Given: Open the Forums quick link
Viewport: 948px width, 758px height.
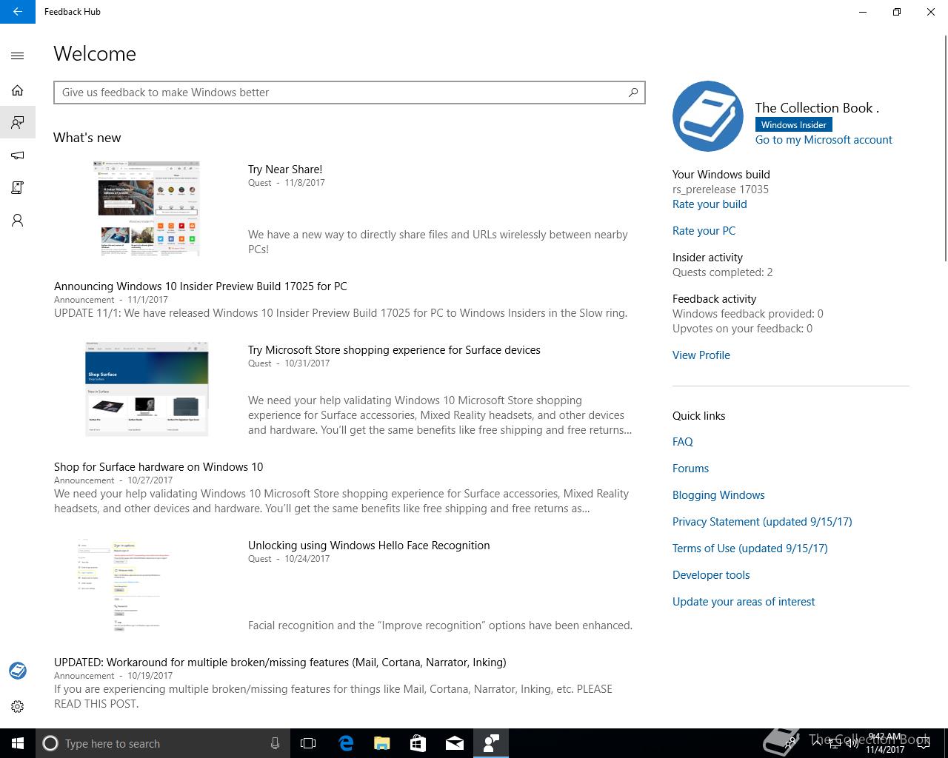Looking at the screenshot, I should tap(690, 469).
